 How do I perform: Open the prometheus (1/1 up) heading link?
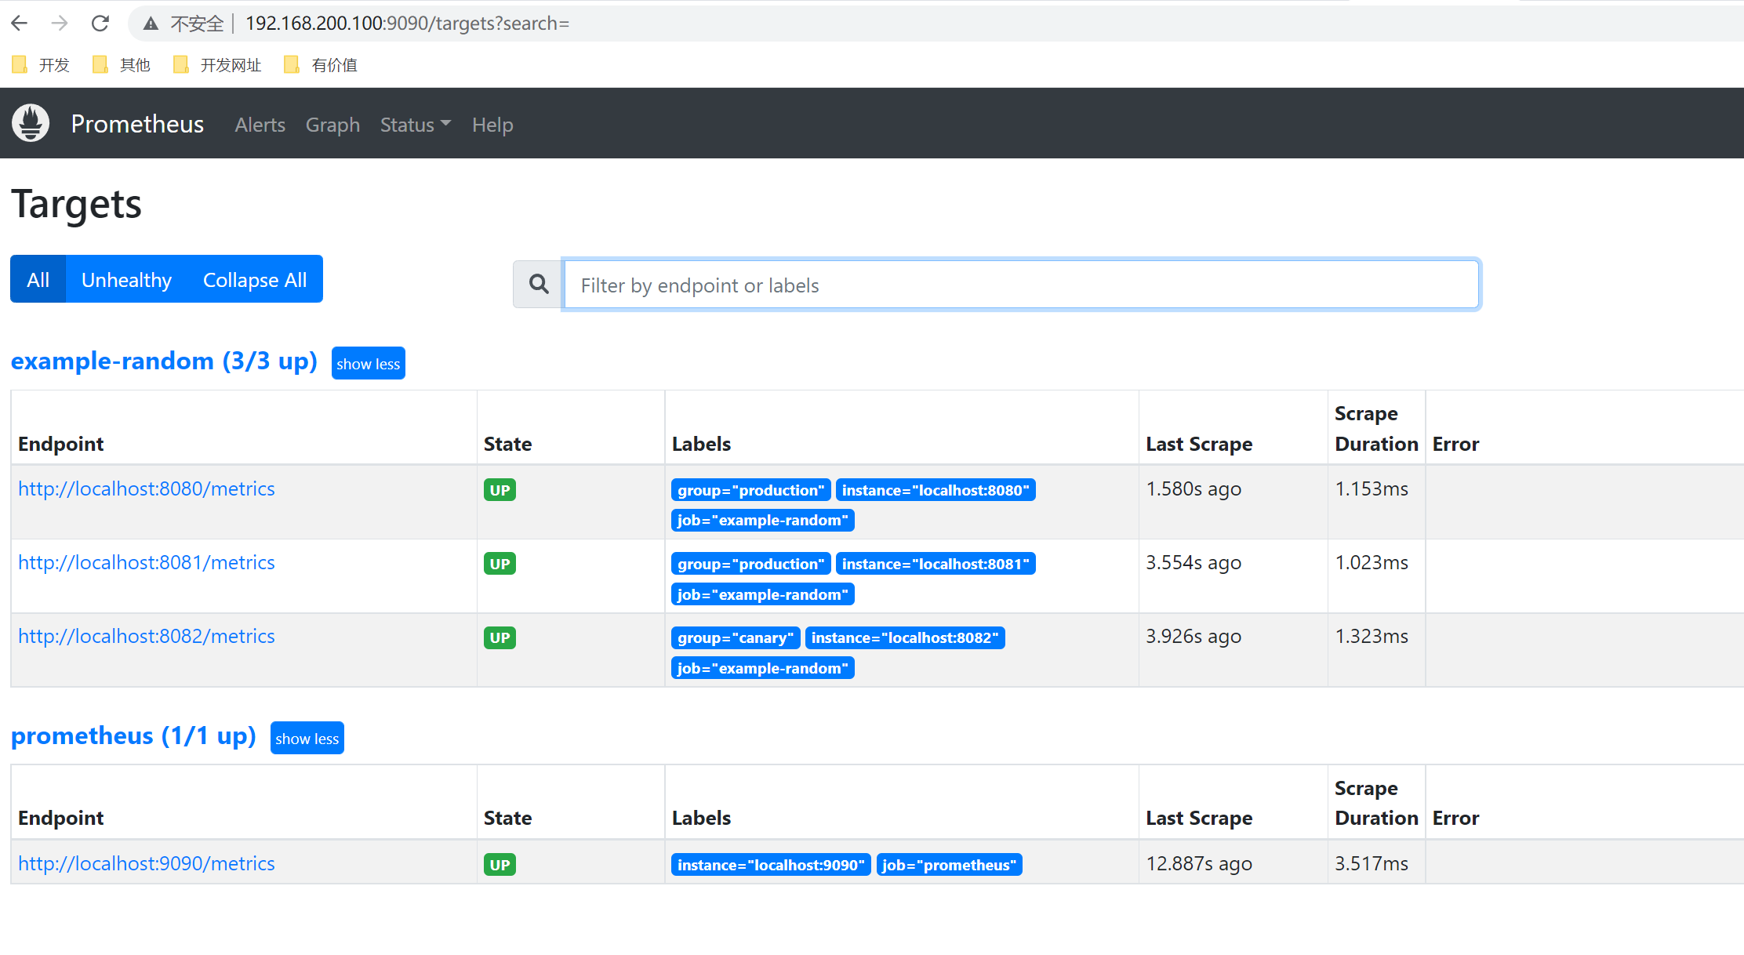click(133, 735)
